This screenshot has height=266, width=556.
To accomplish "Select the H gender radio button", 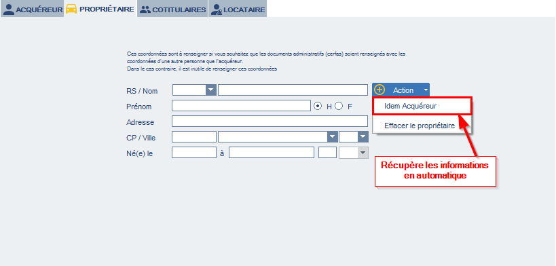I will (318, 106).
